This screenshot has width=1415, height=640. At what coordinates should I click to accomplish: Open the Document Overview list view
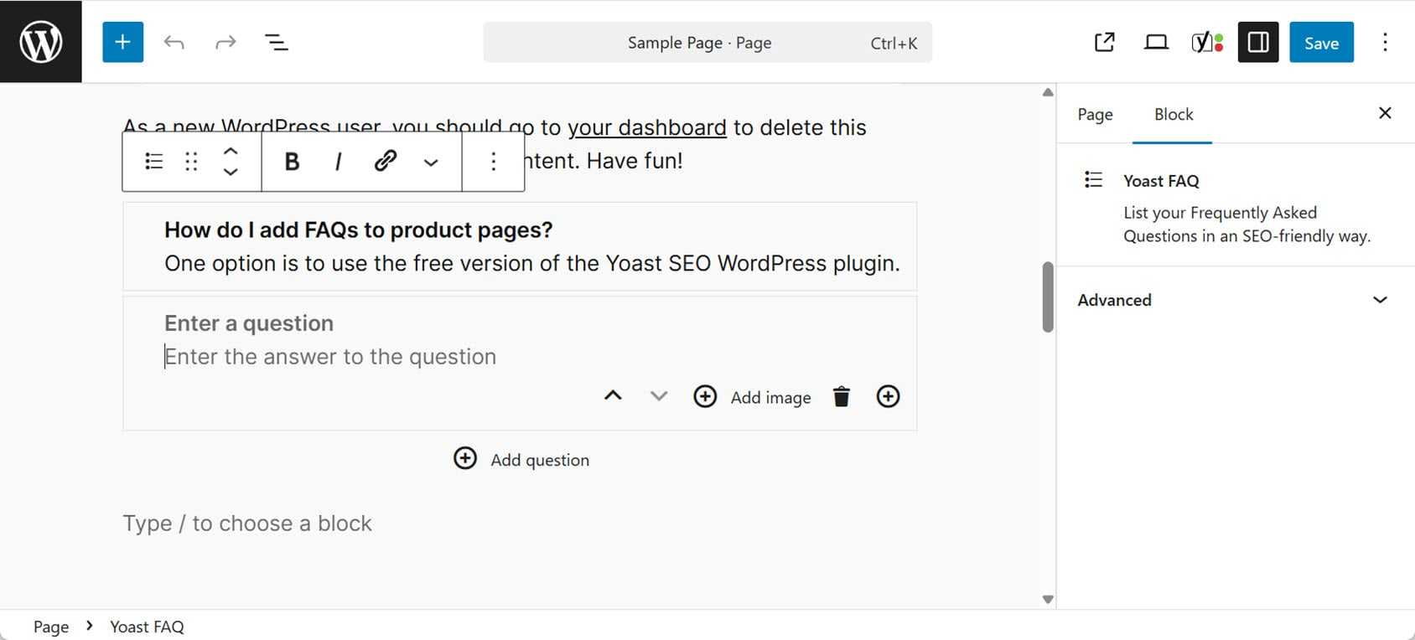coord(276,42)
